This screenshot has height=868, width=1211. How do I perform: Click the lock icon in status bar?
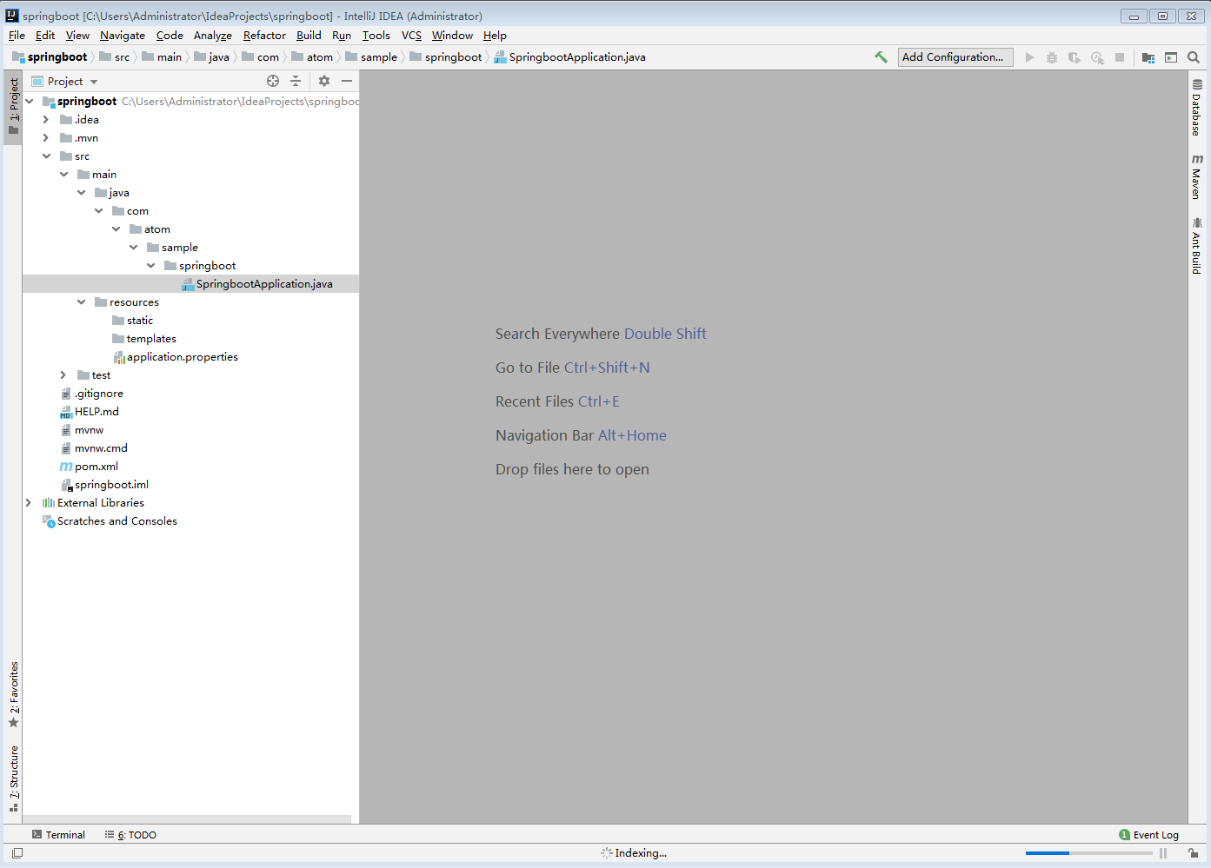tap(1194, 853)
